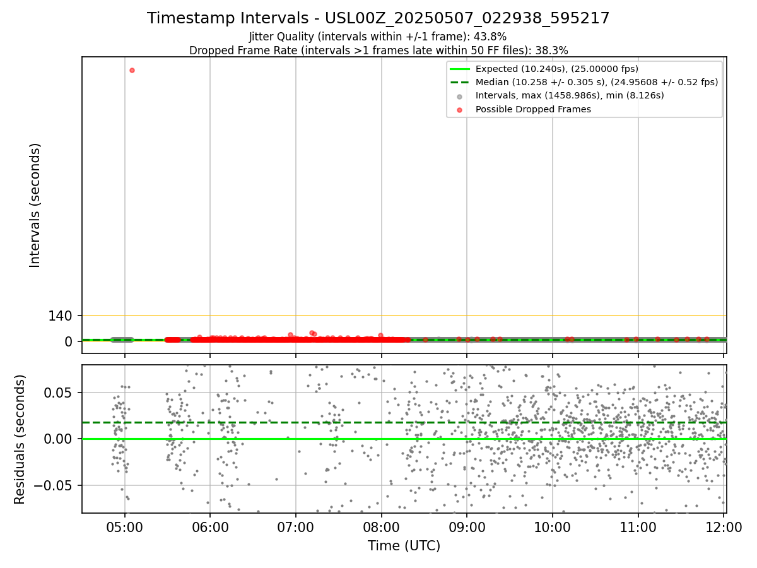Viewport: 757px width, 568px height.
Task: Click the red dot marker in the legend
Action: point(459,110)
